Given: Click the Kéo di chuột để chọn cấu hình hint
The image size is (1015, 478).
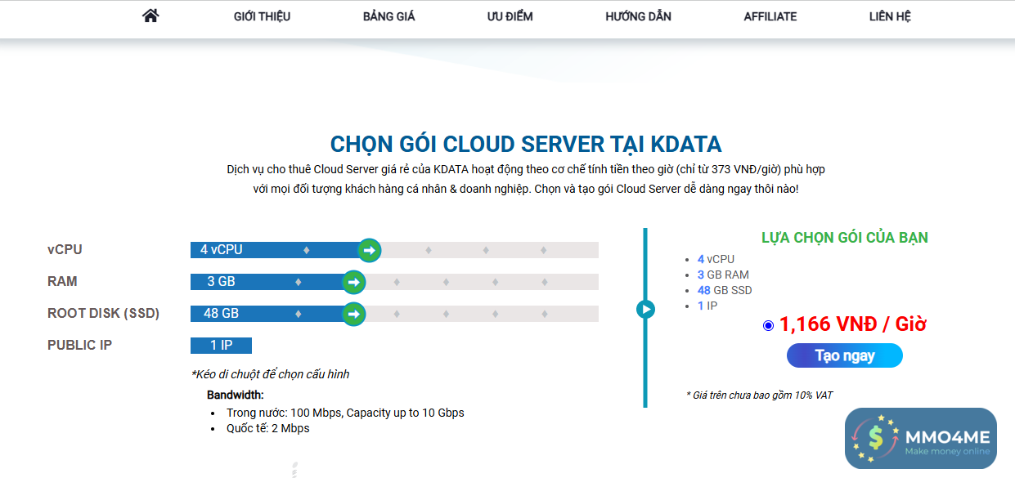Looking at the screenshot, I should tap(270, 374).
